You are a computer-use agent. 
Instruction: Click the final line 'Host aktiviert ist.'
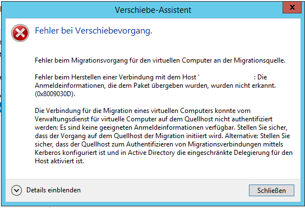pos(59,161)
